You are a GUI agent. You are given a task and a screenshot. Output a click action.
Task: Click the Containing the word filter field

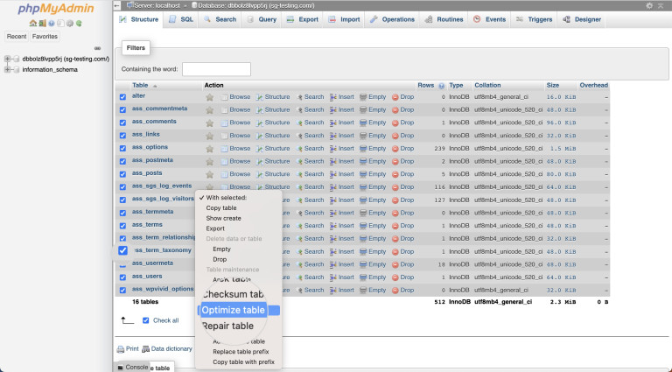216,69
